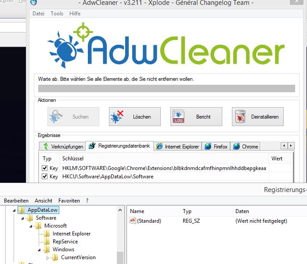307x264 pixels.
Task: Click the Löschen button
Action: [x=135, y=116]
